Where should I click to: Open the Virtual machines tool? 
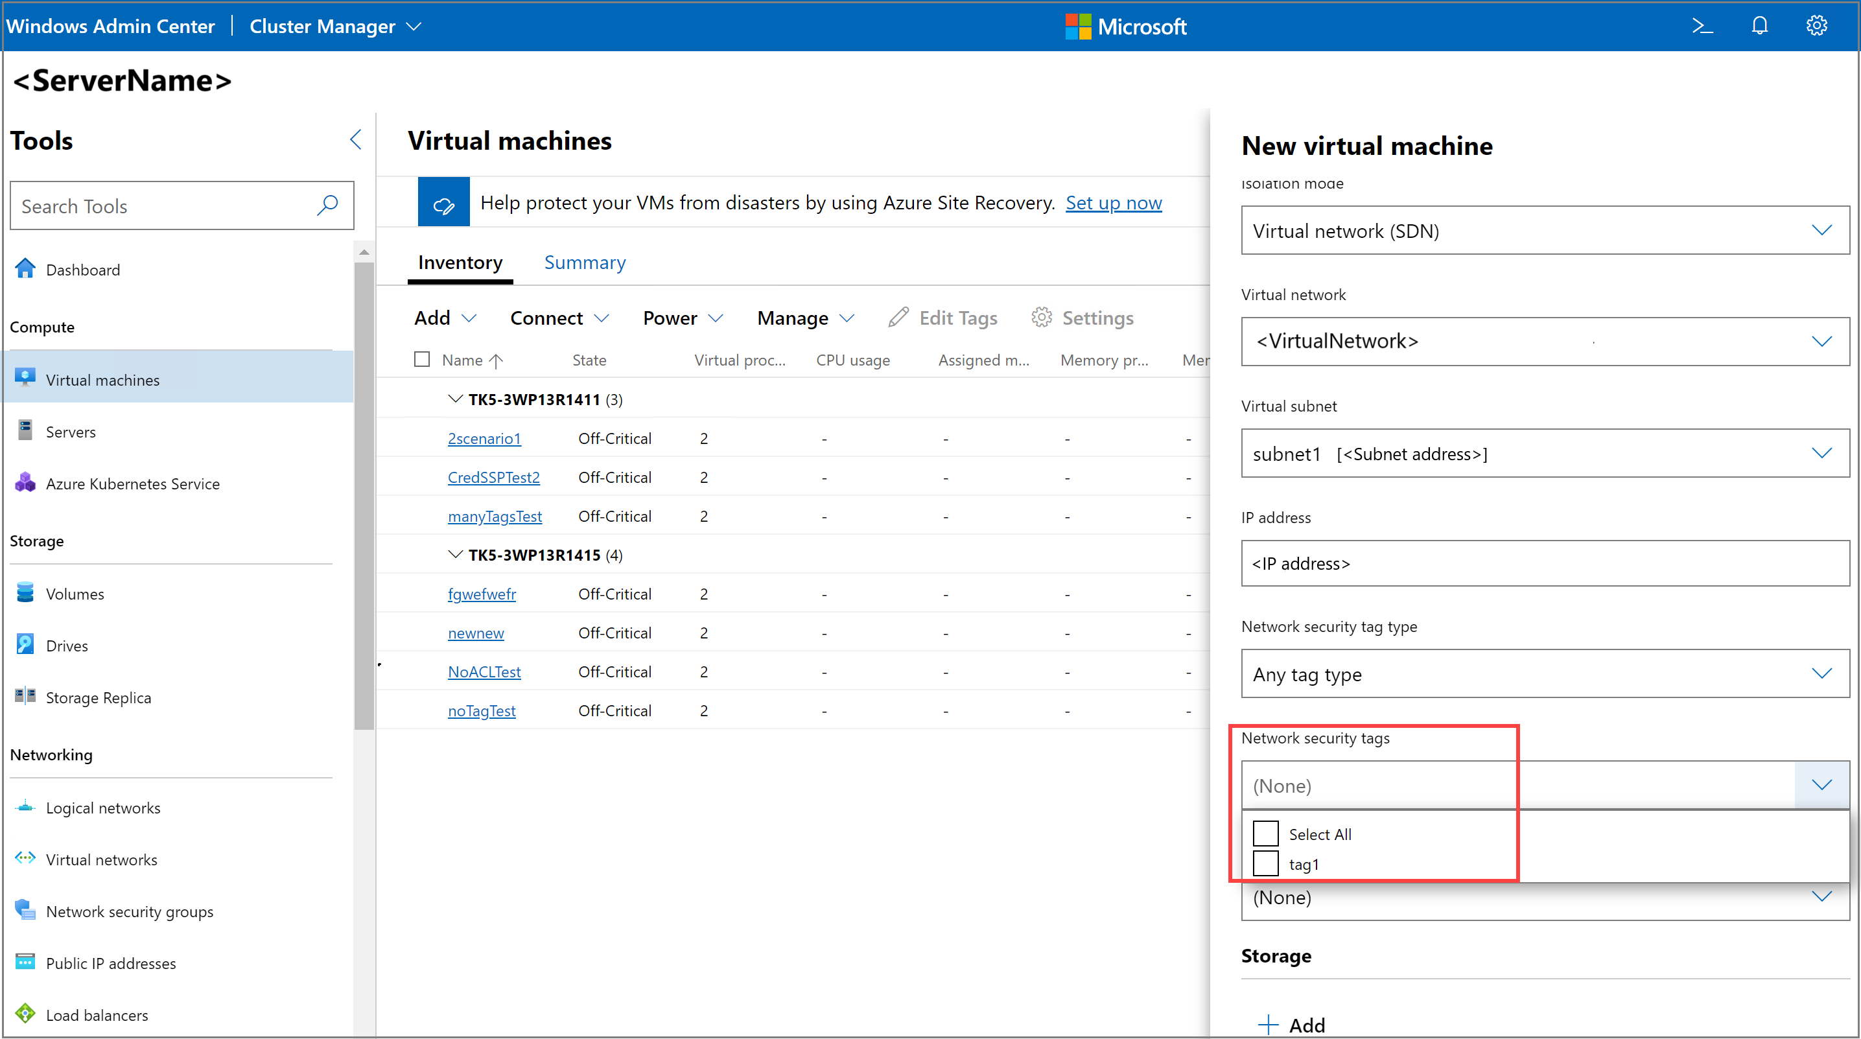coord(102,379)
